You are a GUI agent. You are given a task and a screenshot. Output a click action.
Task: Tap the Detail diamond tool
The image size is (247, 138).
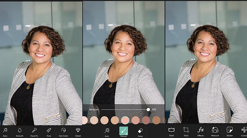pyautogui.click(x=78, y=132)
